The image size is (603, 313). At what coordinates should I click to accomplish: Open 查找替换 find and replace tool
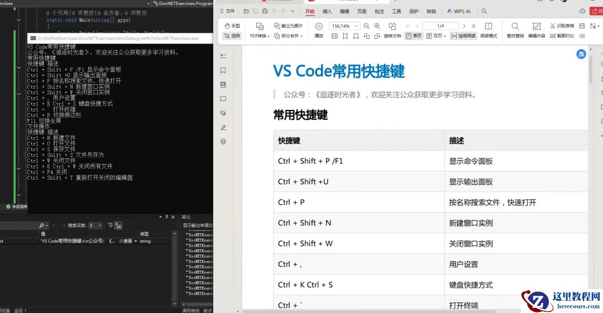click(x=515, y=26)
